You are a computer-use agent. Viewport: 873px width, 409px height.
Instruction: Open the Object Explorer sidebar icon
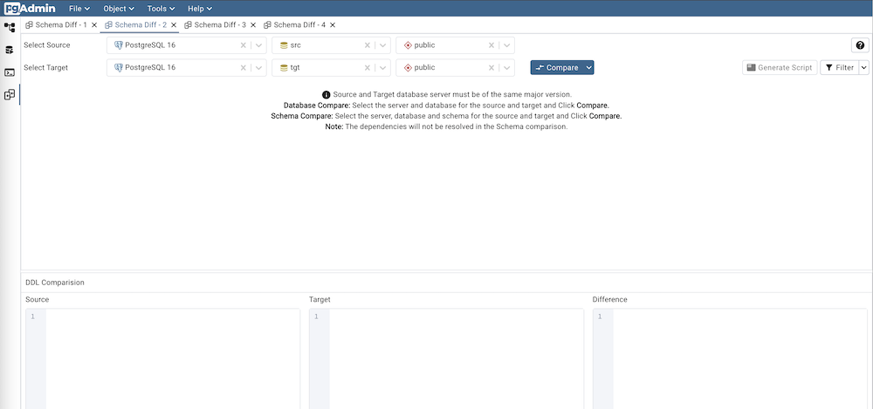(x=10, y=27)
